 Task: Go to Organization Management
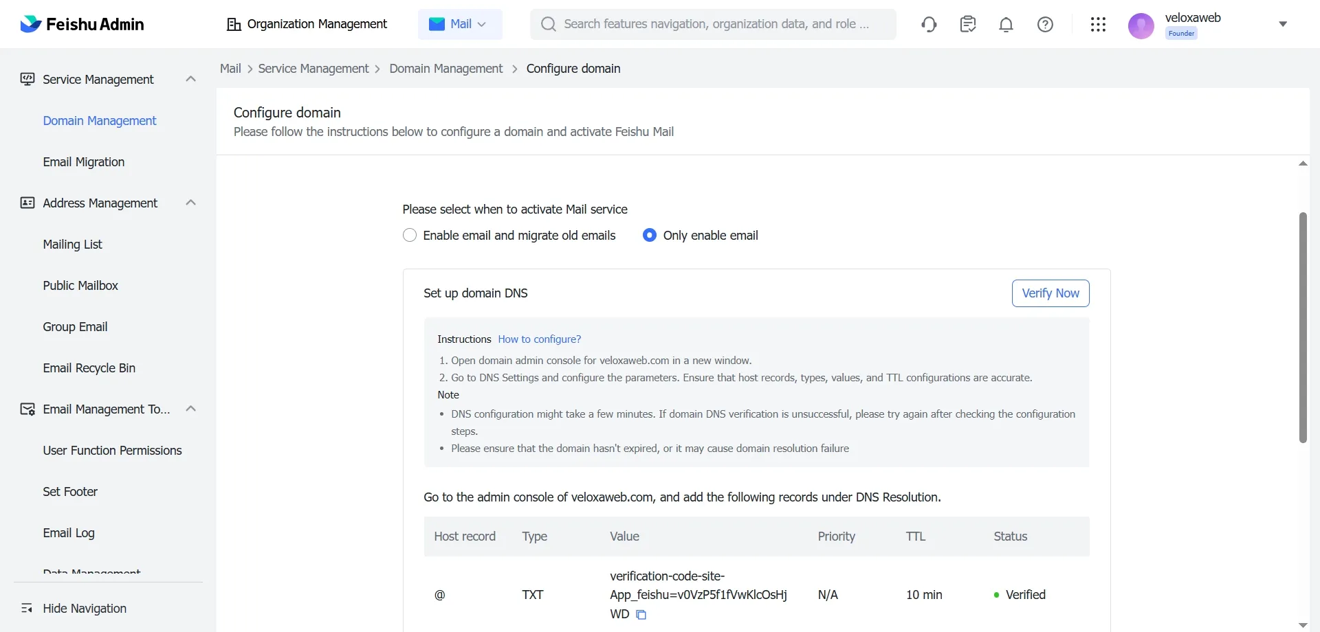click(307, 24)
